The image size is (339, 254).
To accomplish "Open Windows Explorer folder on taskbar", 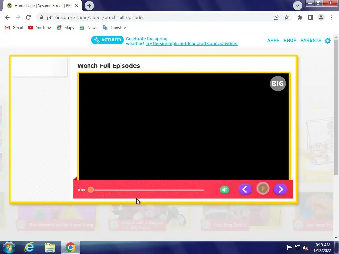I will 50,247.
